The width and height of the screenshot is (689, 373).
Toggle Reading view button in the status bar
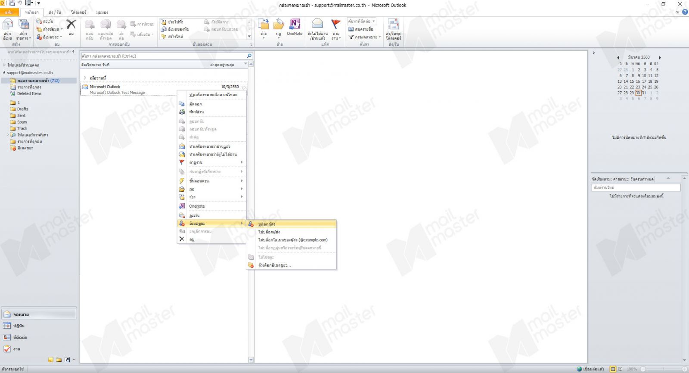[620, 369]
